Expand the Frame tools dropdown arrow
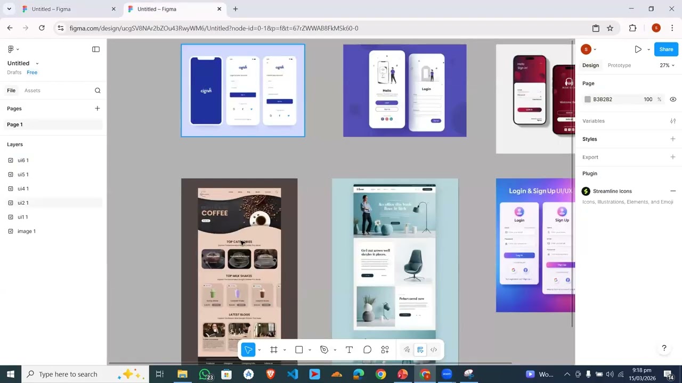Image resolution: width=682 pixels, height=383 pixels. pyautogui.click(x=285, y=350)
